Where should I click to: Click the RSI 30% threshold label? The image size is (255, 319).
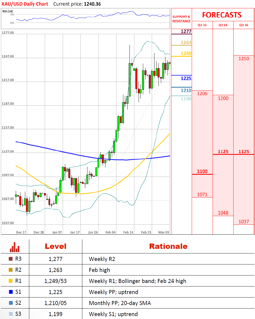(x=12, y=23)
